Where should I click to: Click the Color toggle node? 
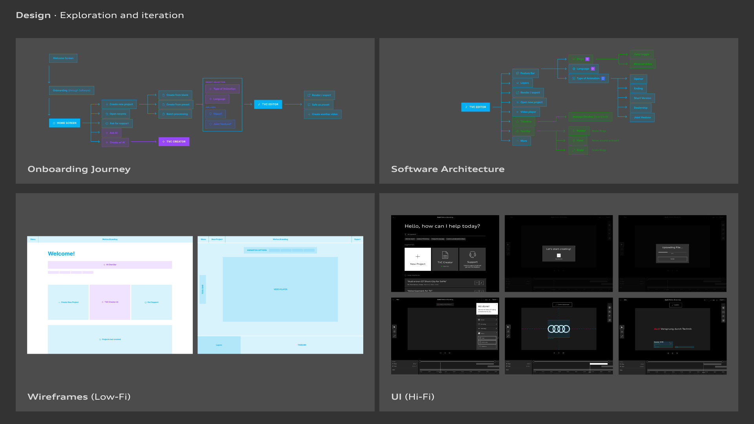641,55
